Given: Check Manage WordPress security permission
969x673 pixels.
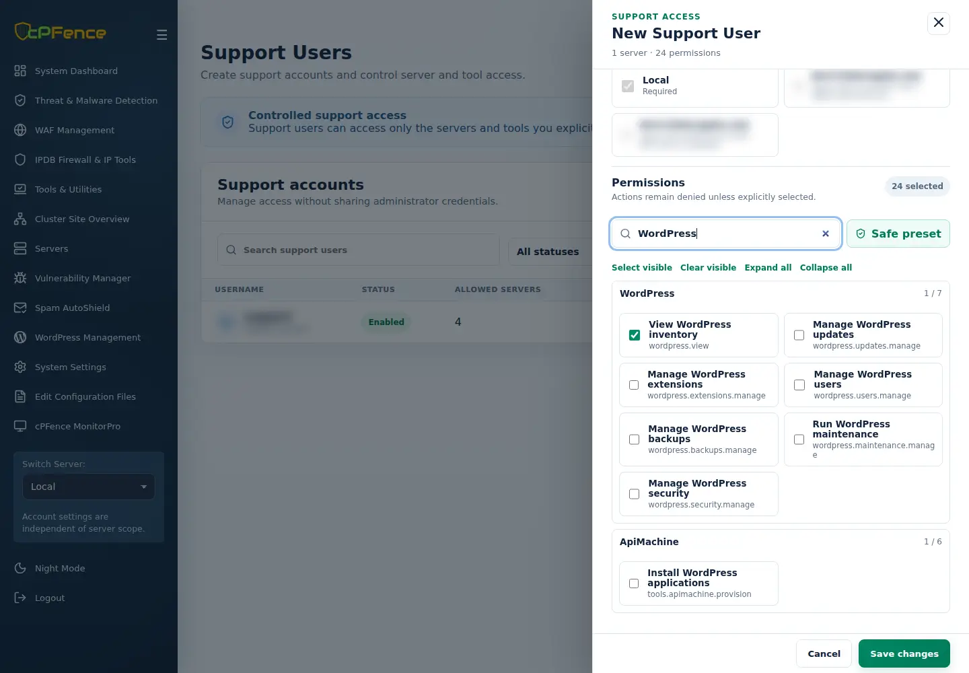Looking at the screenshot, I should pyautogui.click(x=634, y=494).
